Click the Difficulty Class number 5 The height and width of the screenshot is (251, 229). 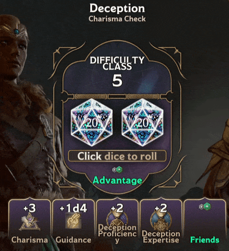point(117,81)
